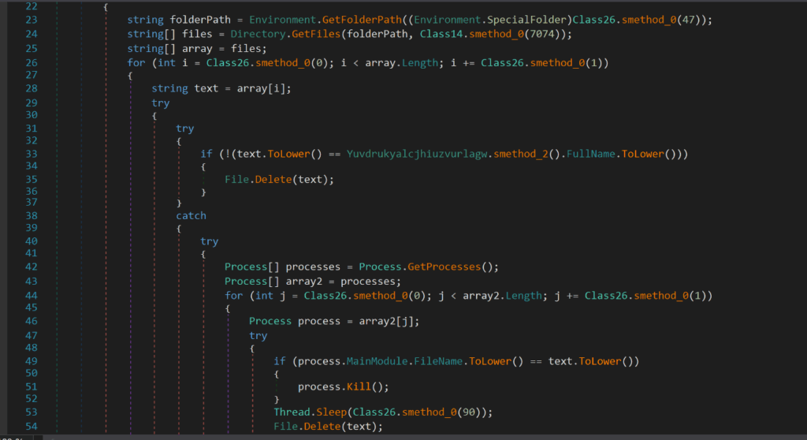
Task: Open Yuvdrukyalcjhiuzvurlagw class reference
Action: click(416, 154)
